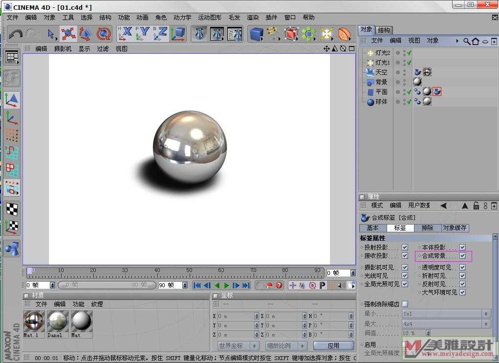Viewport: 499px width, 363px height.
Task: Toggle the 摄影机可见 checkbox
Action: 405,268
